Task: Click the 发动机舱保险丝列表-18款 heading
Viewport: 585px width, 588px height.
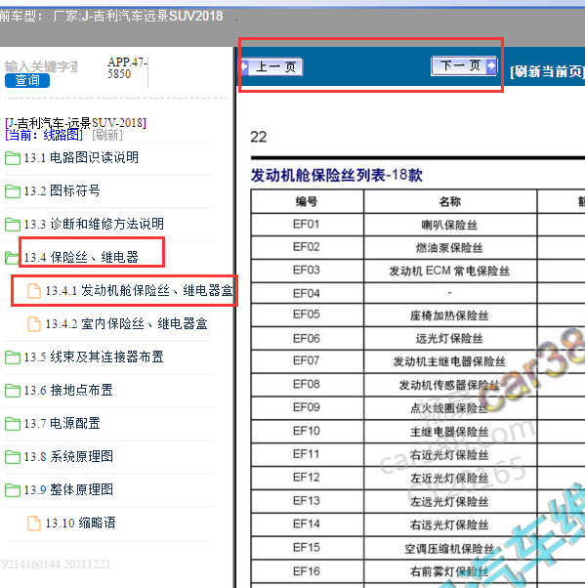Action: [x=336, y=175]
